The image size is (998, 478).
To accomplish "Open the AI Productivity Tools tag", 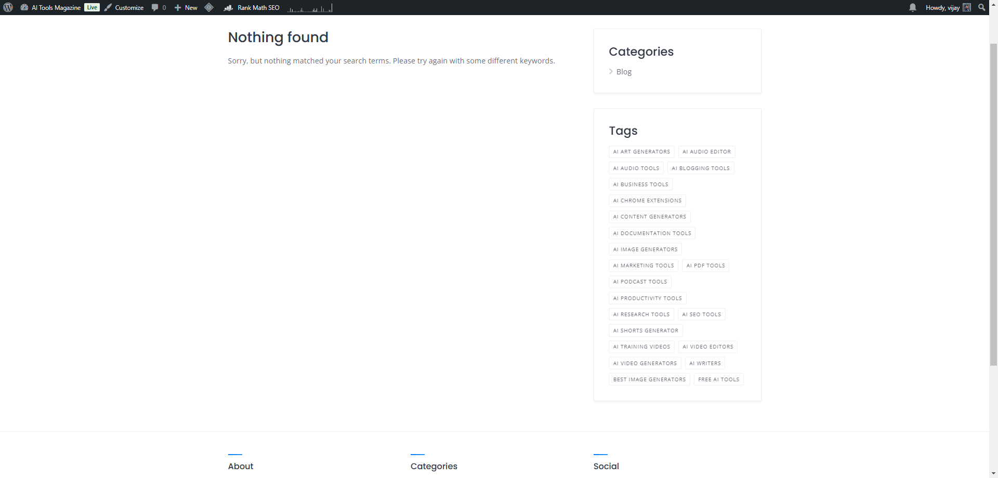I will 648,298.
